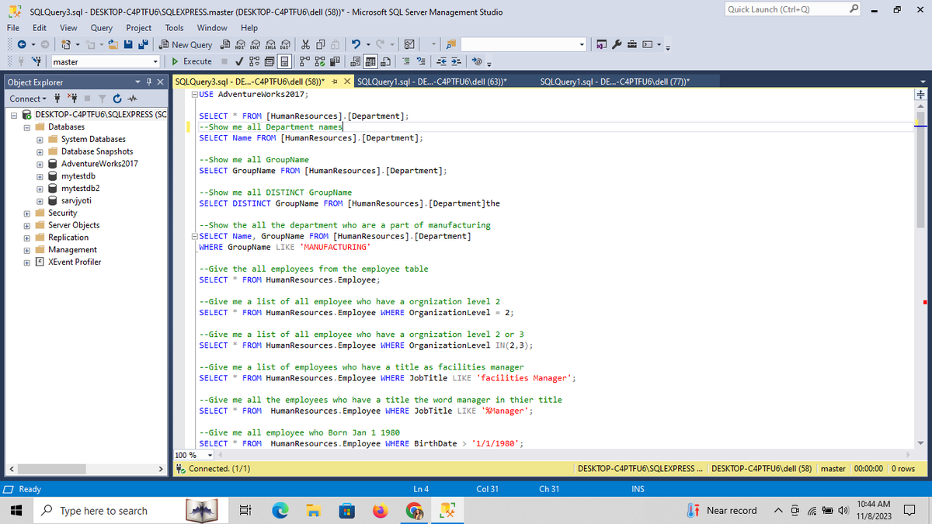The image size is (932, 524).
Task: Open the View menu
Action: tap(68, 27)
